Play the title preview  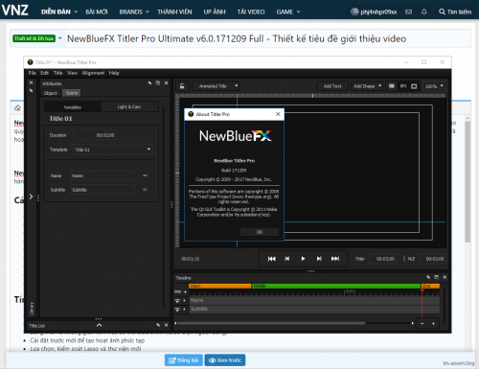tap(303, 259)
